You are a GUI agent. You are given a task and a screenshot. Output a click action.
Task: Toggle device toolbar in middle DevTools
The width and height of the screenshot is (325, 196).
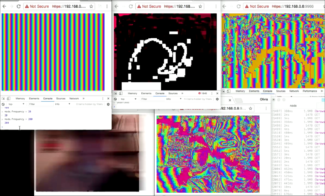pos(121,93)
